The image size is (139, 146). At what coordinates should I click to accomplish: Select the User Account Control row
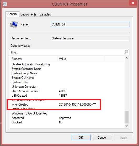point(67,91)
